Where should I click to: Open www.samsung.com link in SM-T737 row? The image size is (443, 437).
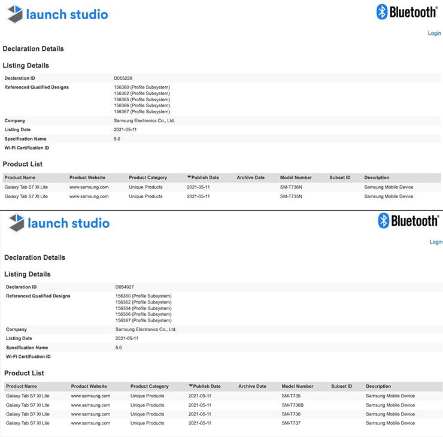click(90, 423)
